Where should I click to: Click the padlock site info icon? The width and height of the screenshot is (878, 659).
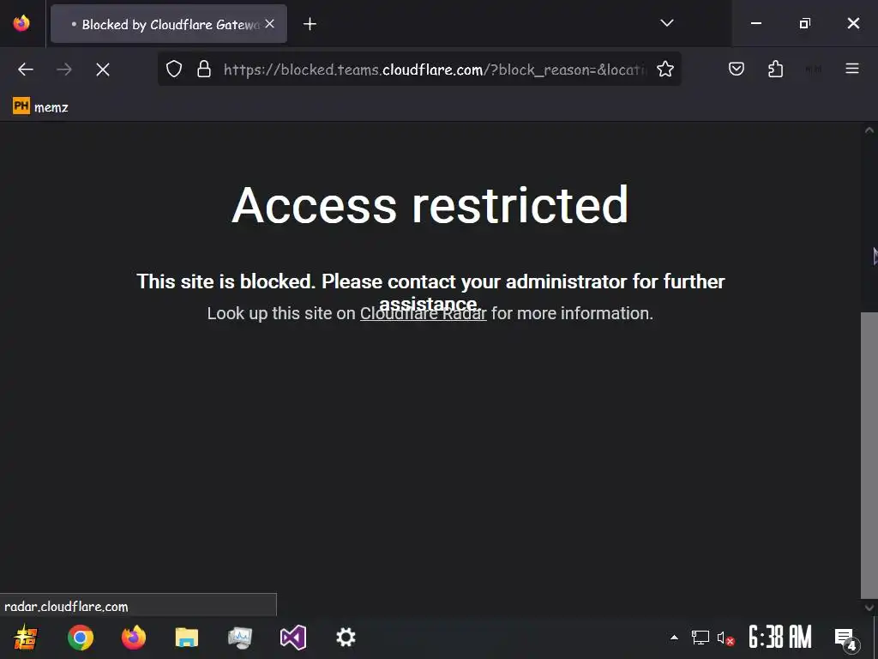point(204,69)
